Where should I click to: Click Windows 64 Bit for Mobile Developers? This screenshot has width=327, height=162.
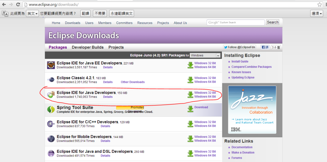pos(205,141)
